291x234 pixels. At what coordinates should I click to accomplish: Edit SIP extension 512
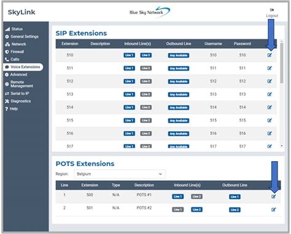(x=270, y=81)
